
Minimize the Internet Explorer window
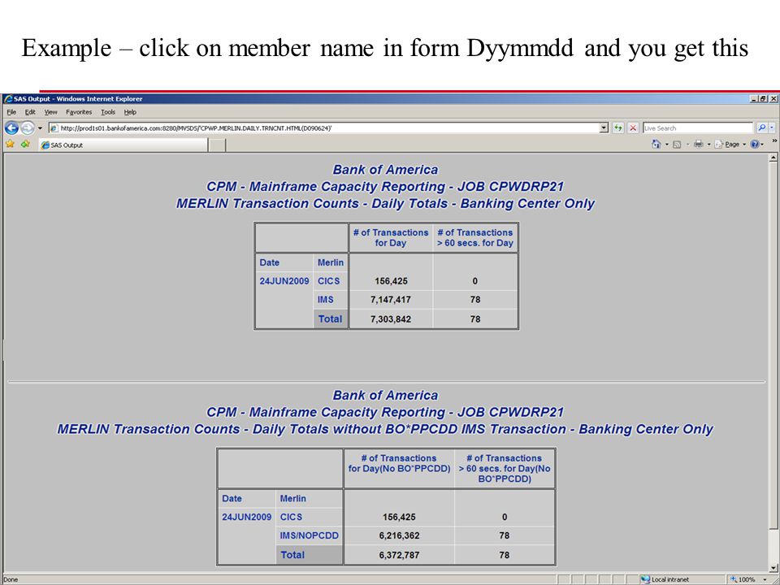click(x=755, y=98)
